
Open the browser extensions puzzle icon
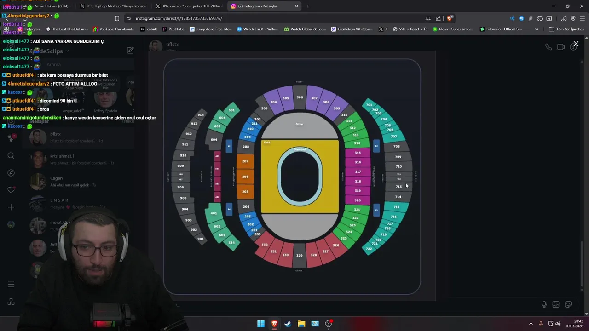coord(540,18)
